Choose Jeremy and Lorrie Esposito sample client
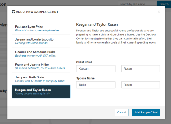 41,41
